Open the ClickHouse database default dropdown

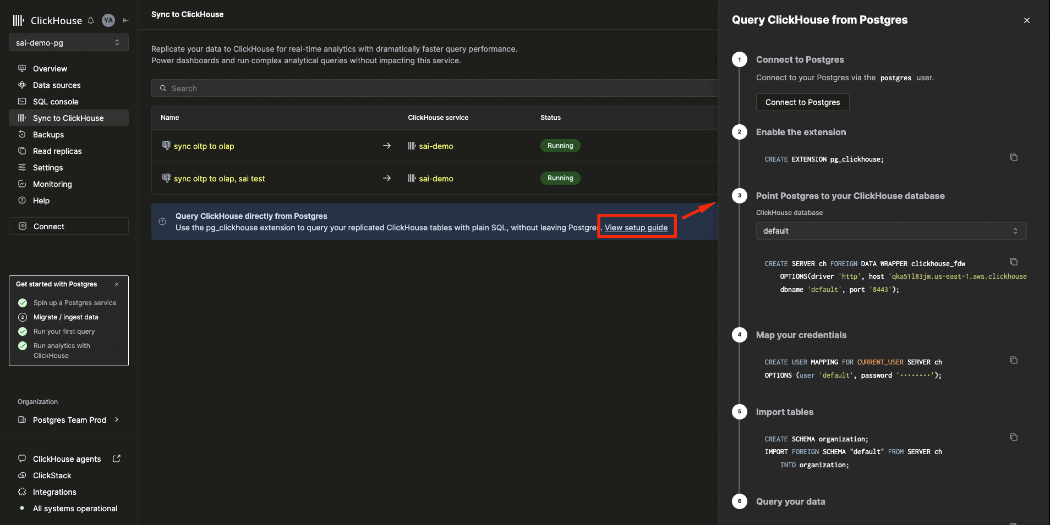[891, 231]
